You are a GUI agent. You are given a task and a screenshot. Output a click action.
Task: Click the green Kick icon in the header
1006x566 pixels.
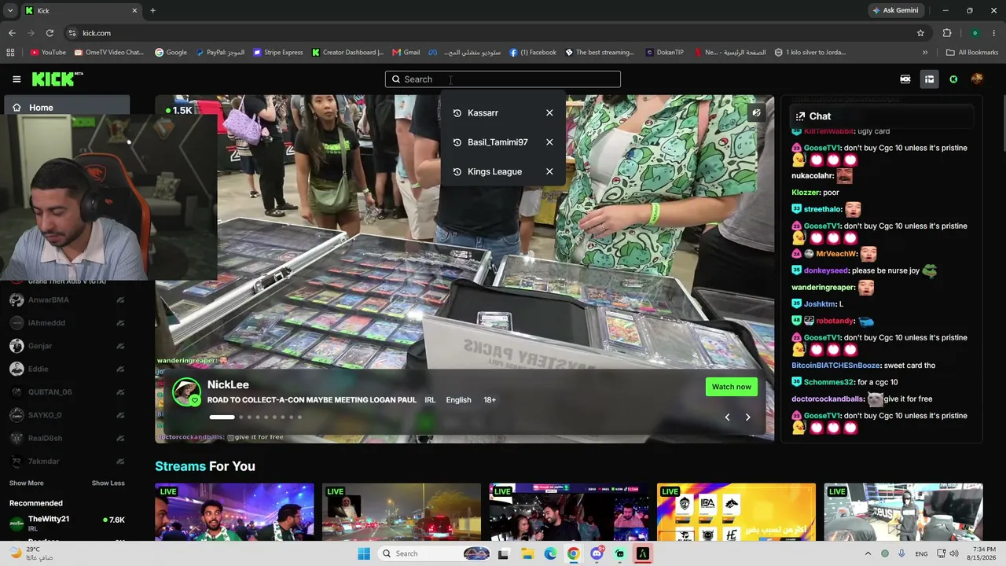953,79
